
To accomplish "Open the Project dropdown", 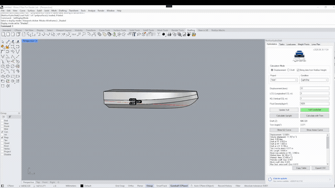I will 284,80.
